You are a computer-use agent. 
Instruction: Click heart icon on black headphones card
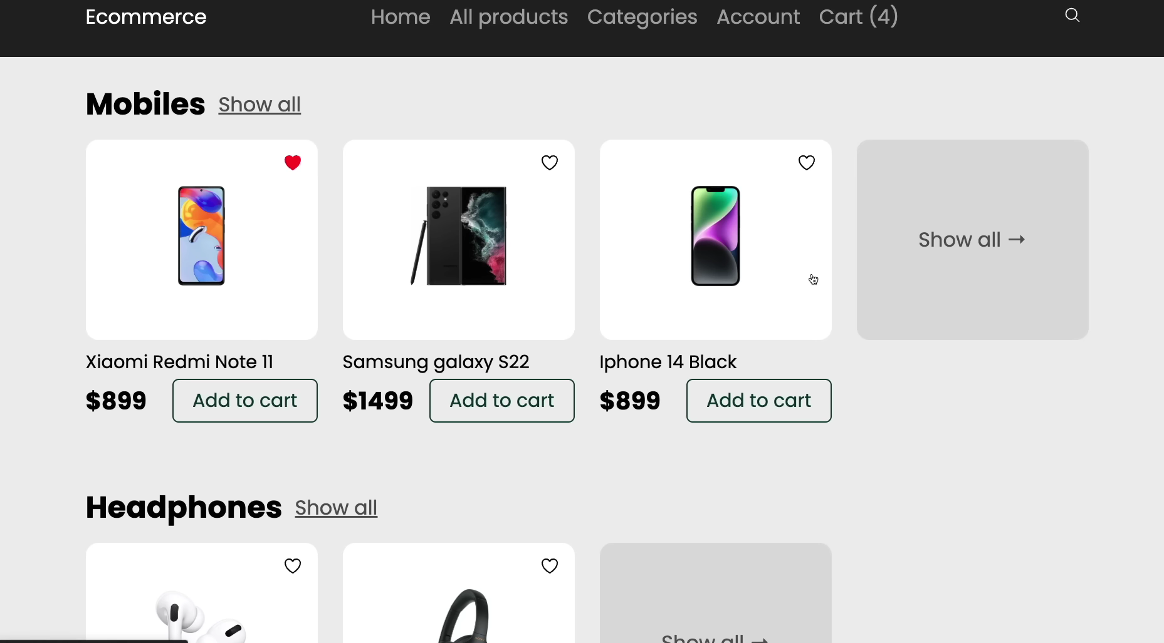[550, 566]
